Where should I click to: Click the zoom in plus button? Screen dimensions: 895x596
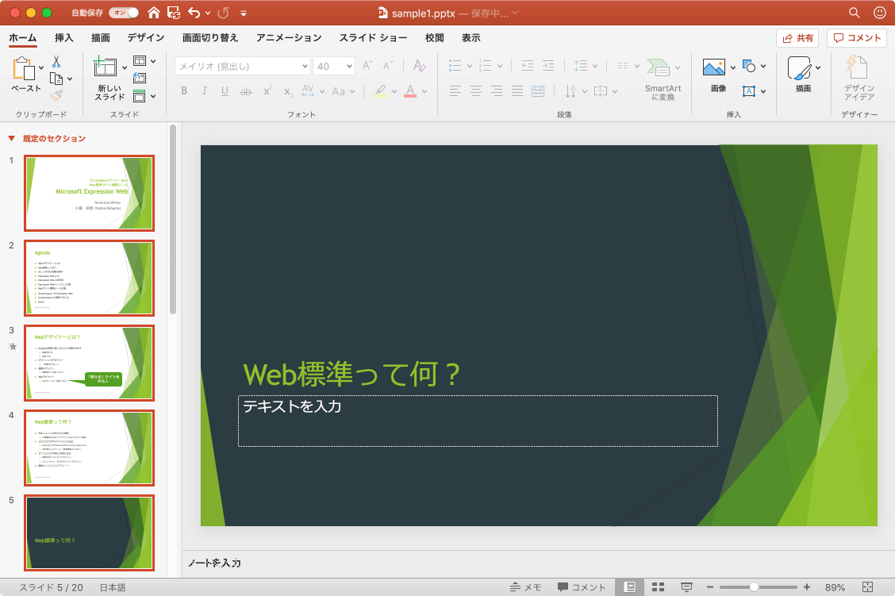click(806, 586)
